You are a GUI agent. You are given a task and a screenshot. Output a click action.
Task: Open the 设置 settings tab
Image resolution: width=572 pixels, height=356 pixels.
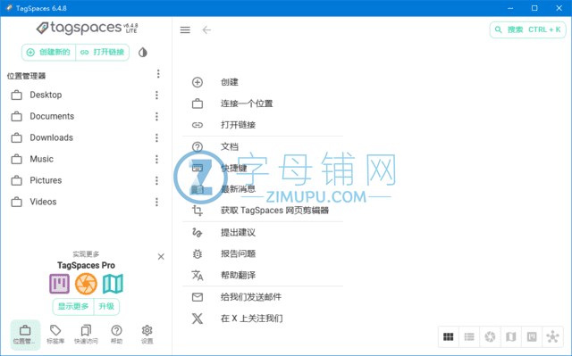coord(147,335)
